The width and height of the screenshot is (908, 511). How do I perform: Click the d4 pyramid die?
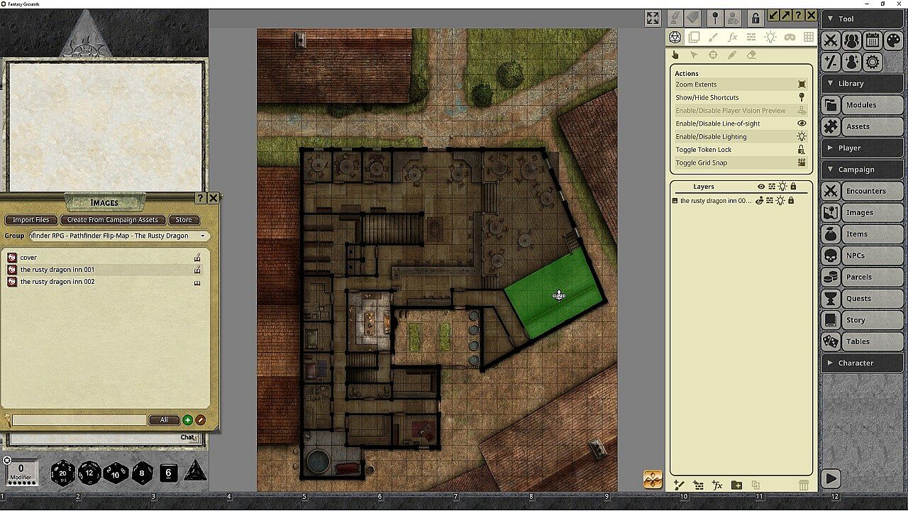coord(195,471)
